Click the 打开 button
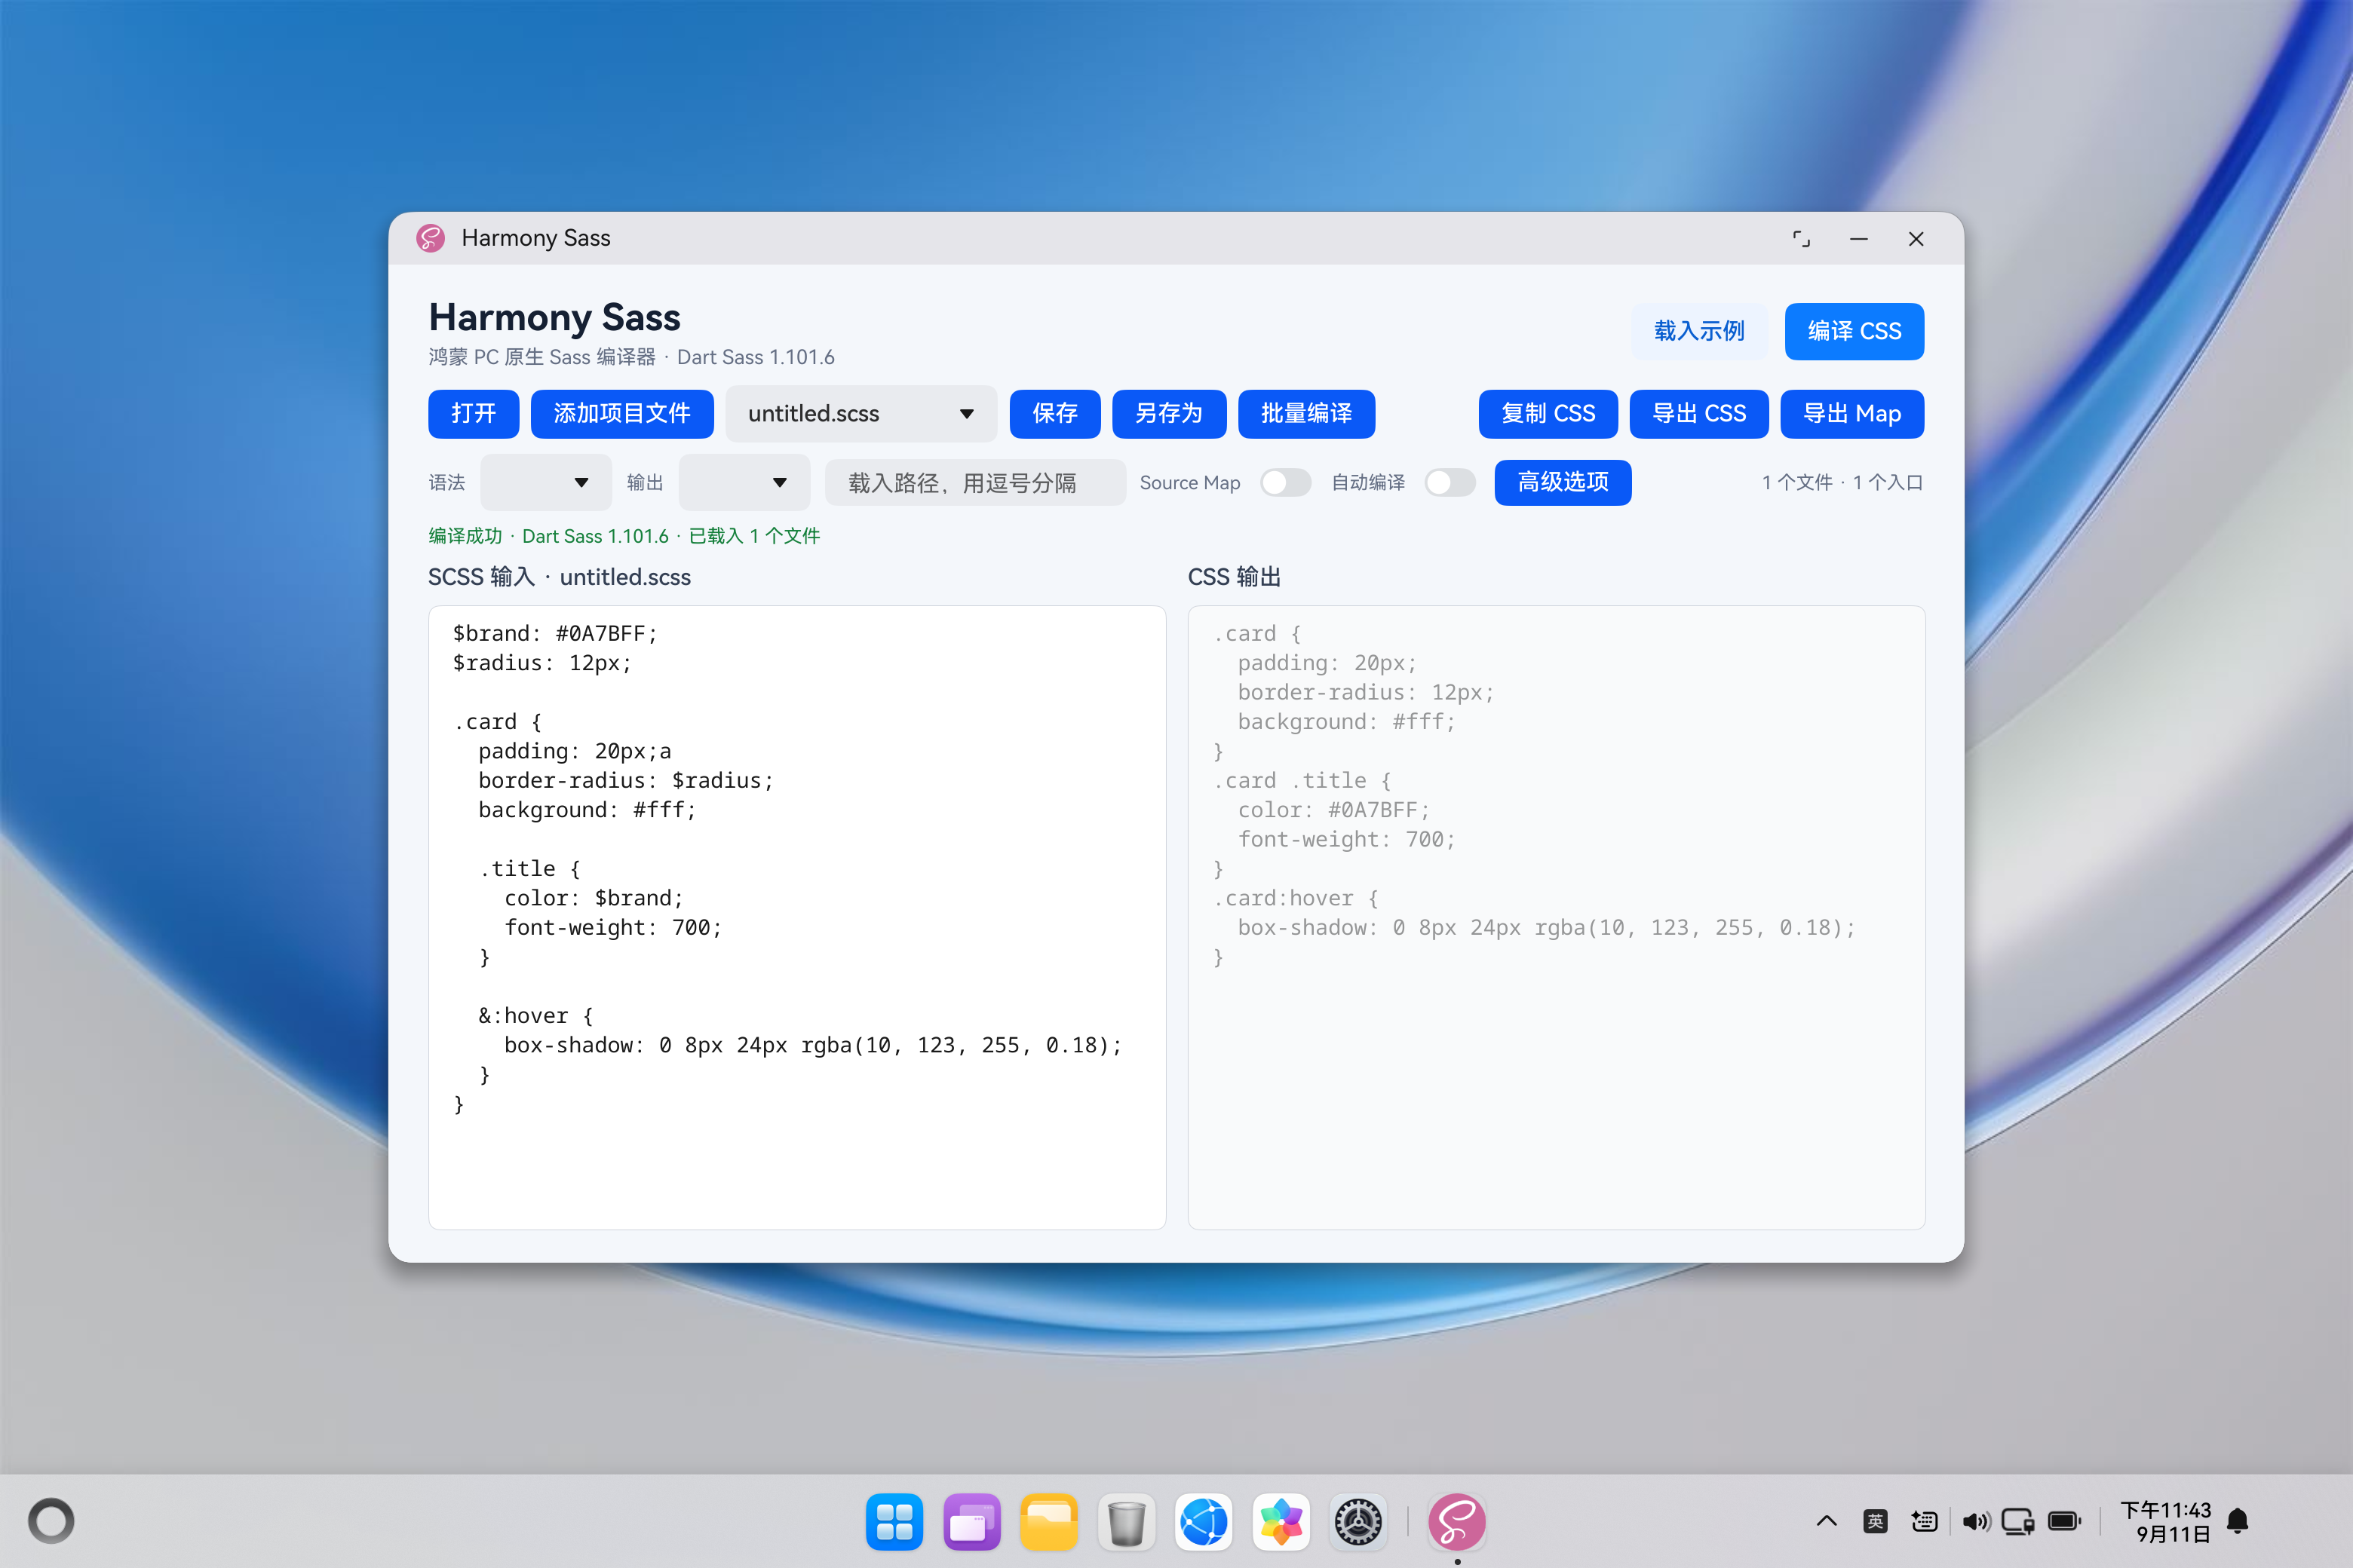The image size is (2353, 1568). pyautogui.click(x=473, y=414)
